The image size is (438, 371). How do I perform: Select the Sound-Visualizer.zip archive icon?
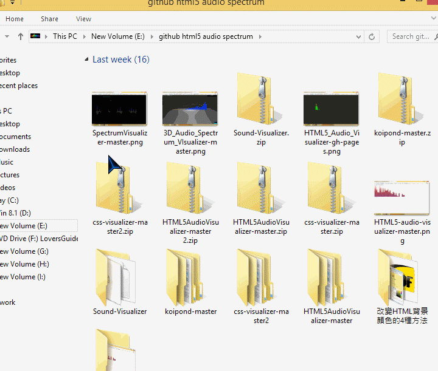coord(260,98)
